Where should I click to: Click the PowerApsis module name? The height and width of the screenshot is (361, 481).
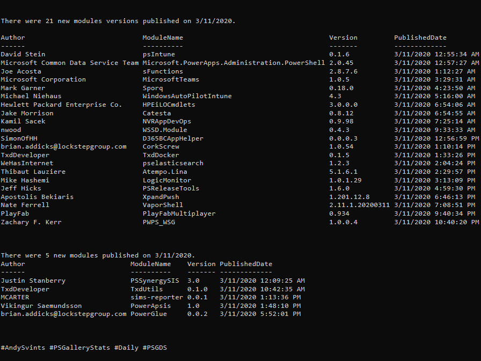(150, 306)
